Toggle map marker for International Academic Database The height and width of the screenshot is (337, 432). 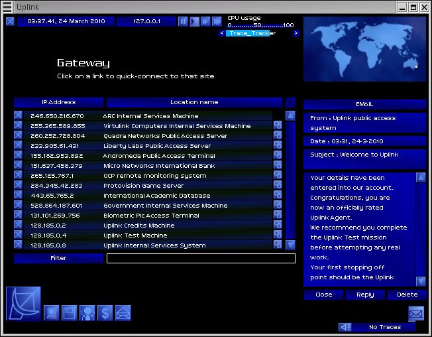click(x=278, y=195)
